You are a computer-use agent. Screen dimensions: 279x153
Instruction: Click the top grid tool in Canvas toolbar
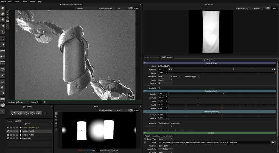tap(56, 114)
